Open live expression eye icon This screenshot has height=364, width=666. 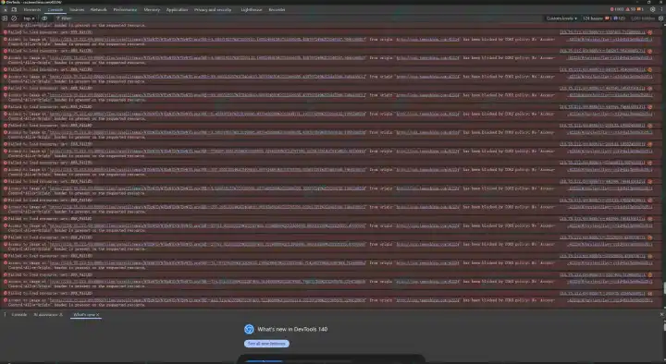click(44, 18)
